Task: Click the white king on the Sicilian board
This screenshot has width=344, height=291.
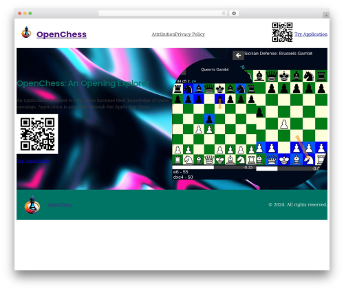Action: (284, 160)
